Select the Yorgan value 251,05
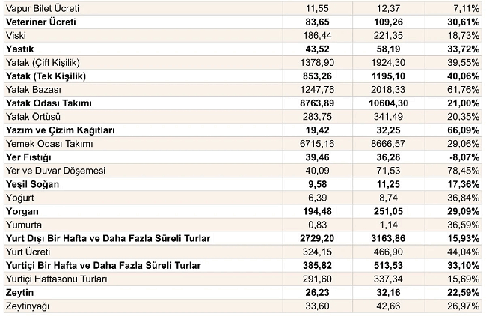Image resolution: width=486 pixels, height=322 pixels. (x=388, y=211)
